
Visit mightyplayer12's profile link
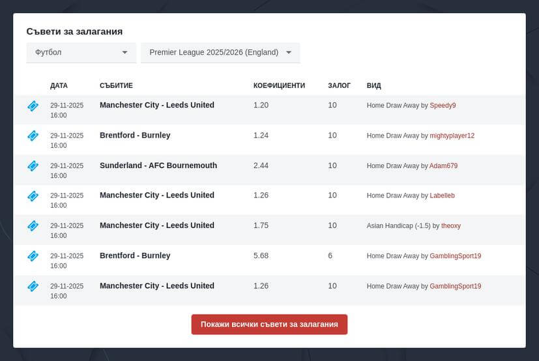(452, 136)
